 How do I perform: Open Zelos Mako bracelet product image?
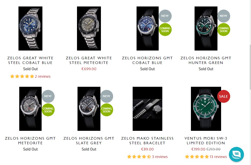(147, 109)
